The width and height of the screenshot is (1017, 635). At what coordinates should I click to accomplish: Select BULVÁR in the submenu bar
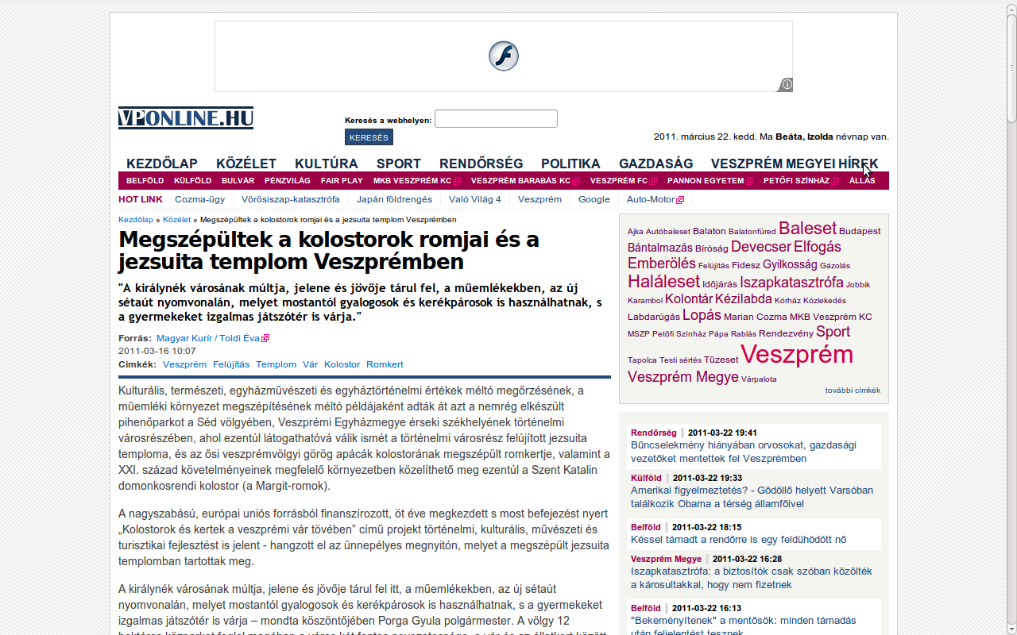pos(238,181)
